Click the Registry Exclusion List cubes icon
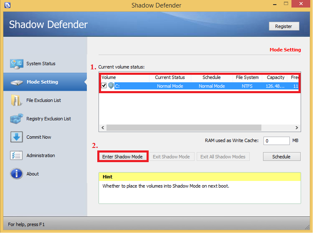Image resolution: width=314 pixels, height=234 pixels. tap(17, 119)
